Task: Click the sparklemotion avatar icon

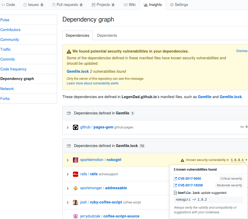Action: (x=76, y=160)
